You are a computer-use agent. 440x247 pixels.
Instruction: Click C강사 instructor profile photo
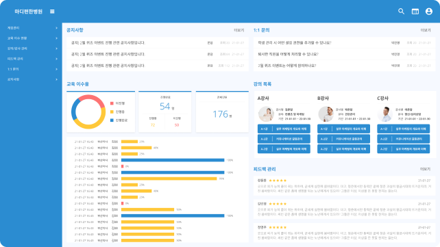(x=385, y=114)
